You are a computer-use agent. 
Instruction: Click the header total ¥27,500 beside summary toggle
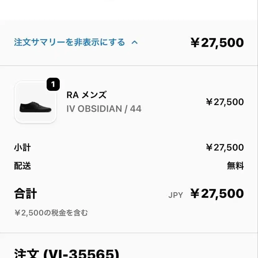click(217, 43)
